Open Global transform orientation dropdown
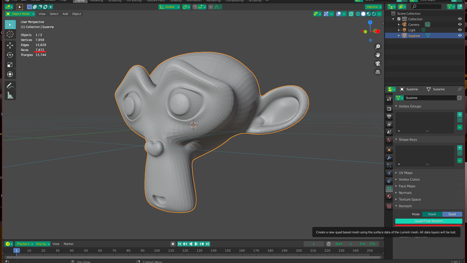The image size is (467, 263). (x=169, y=7)
